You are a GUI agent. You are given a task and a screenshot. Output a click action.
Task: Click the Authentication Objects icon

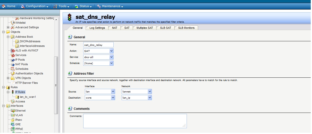13,73
